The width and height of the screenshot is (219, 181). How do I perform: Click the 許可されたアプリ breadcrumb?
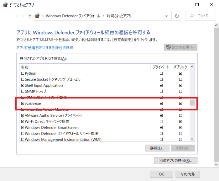119,16
